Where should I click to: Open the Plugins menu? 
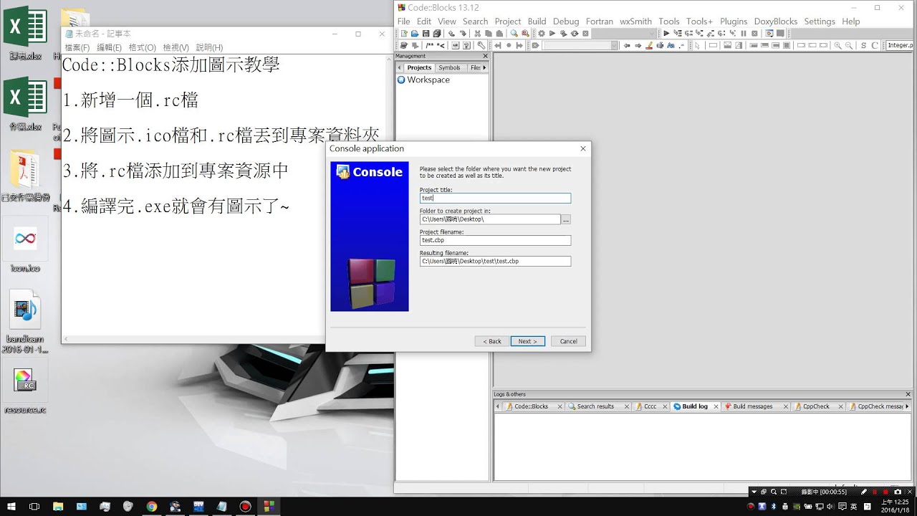point(734,21)
